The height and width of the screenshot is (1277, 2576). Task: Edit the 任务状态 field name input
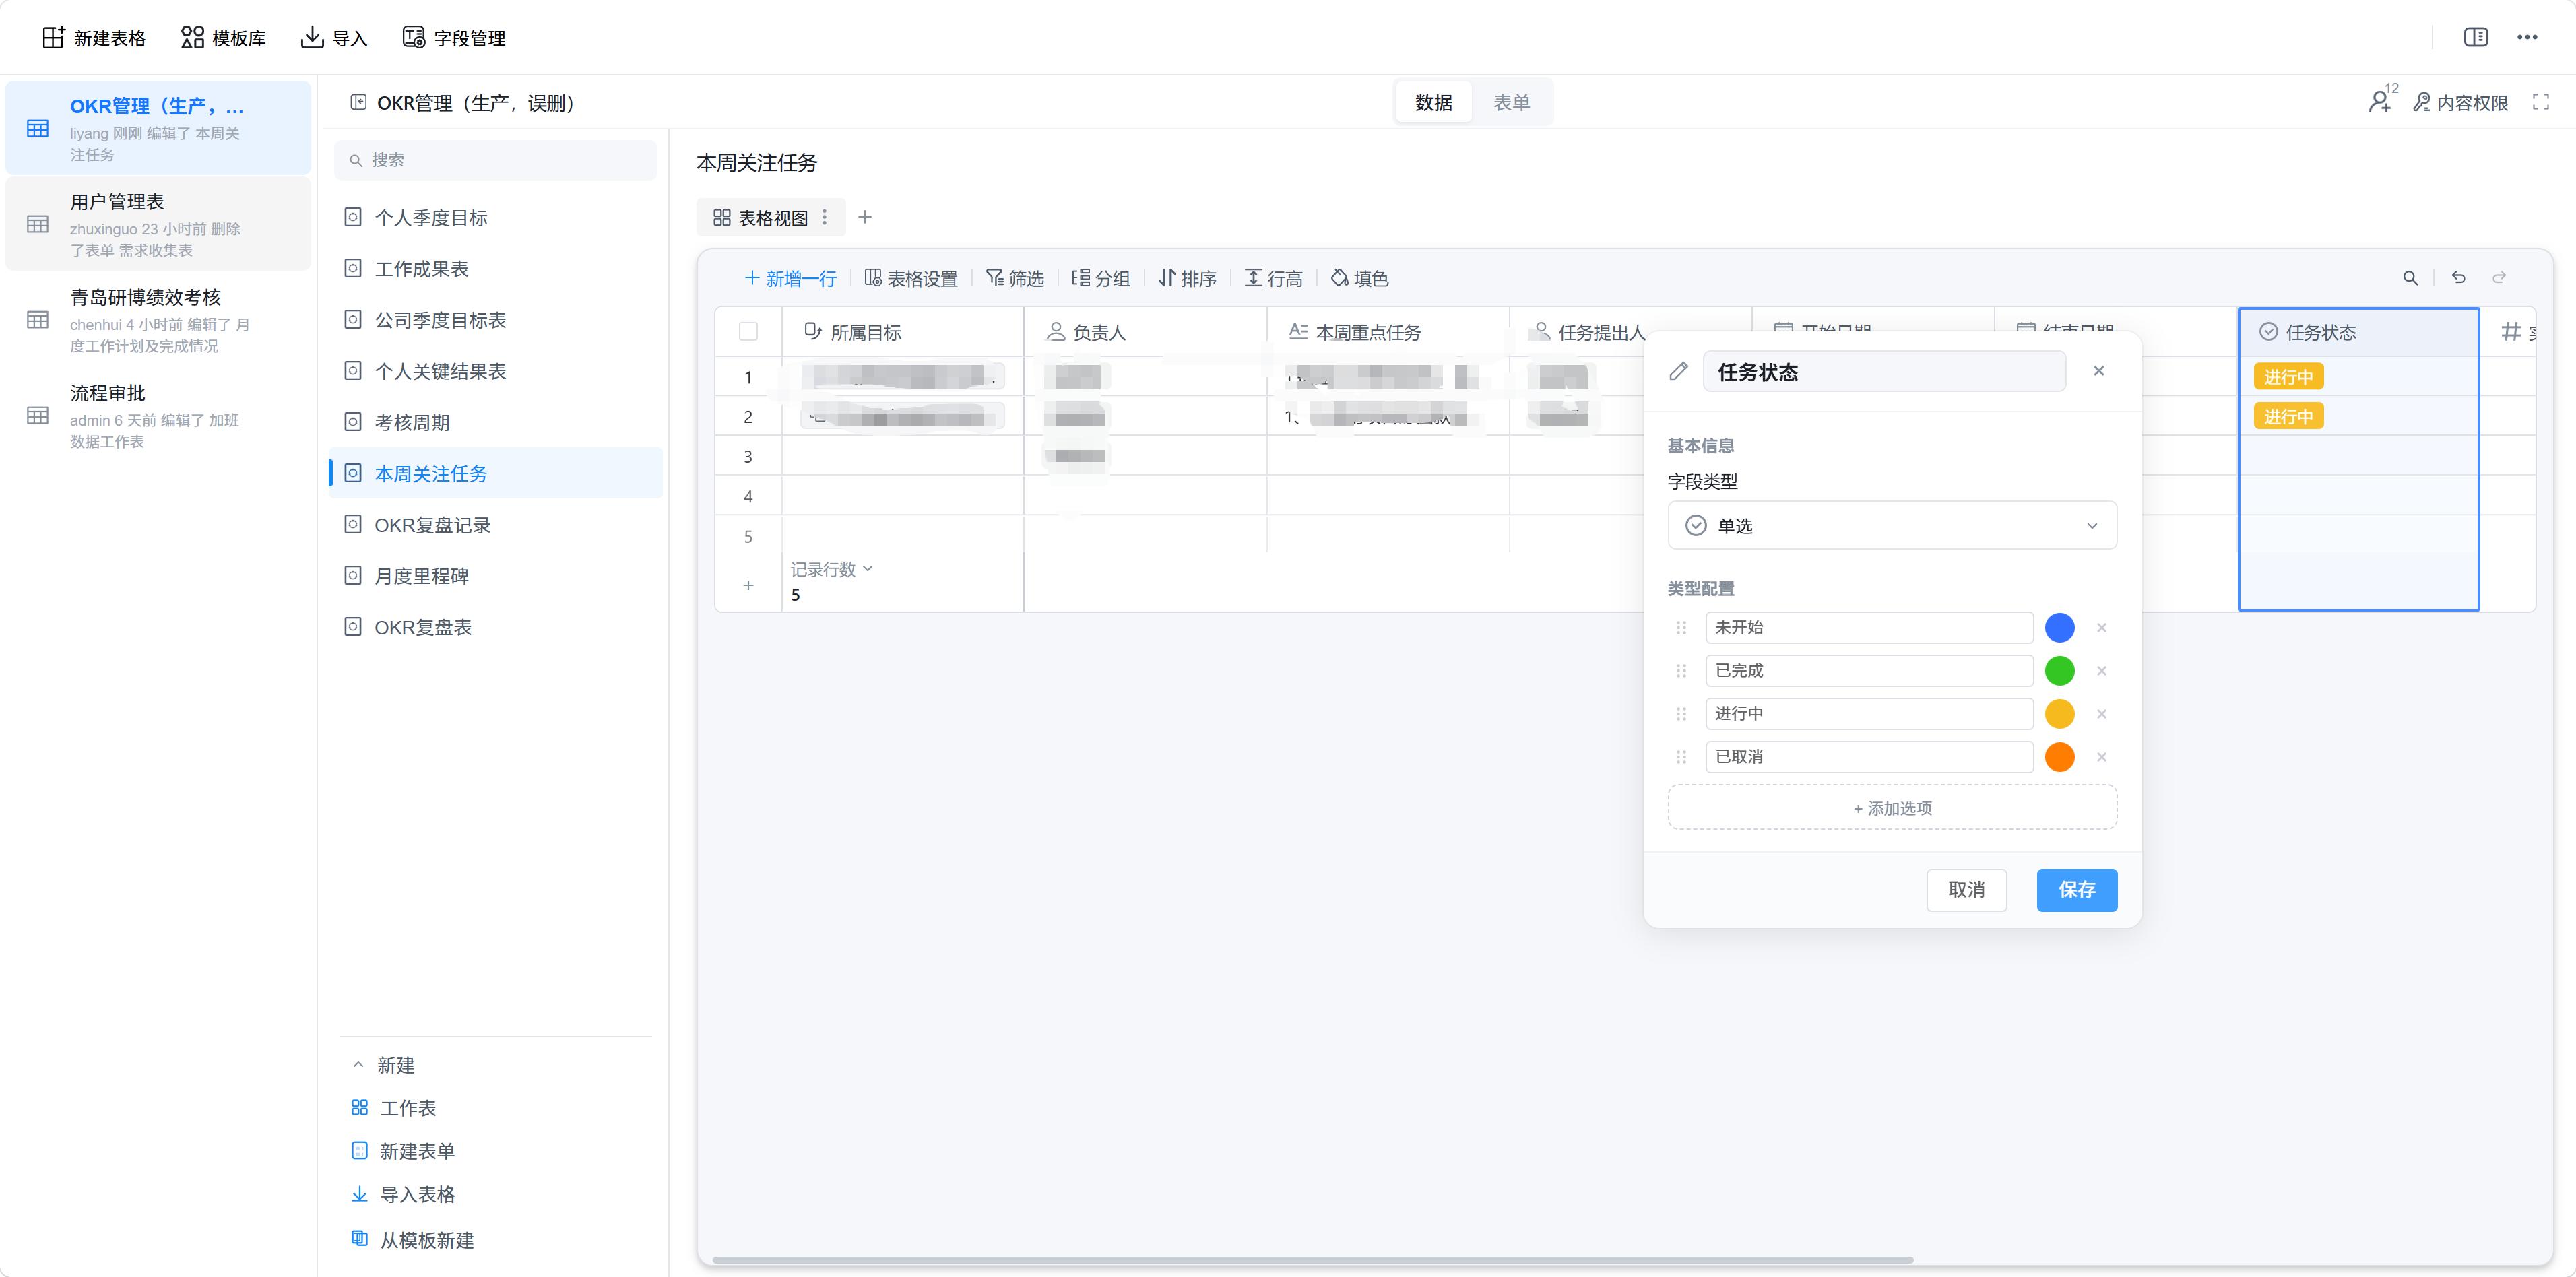(1884, 371)
